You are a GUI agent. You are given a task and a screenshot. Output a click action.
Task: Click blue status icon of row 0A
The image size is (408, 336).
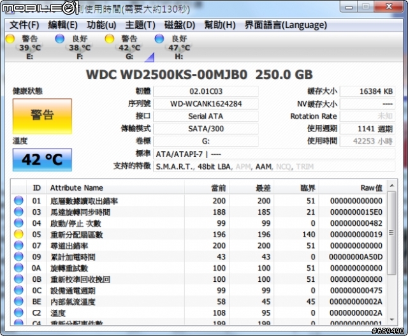18,268
